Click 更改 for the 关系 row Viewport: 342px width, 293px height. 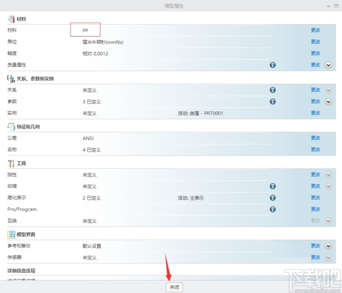tap(315, 90)
